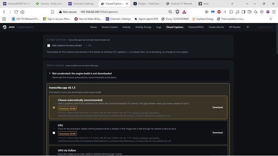Open the Leo AI sparkle icon

[x=255, y=12]
